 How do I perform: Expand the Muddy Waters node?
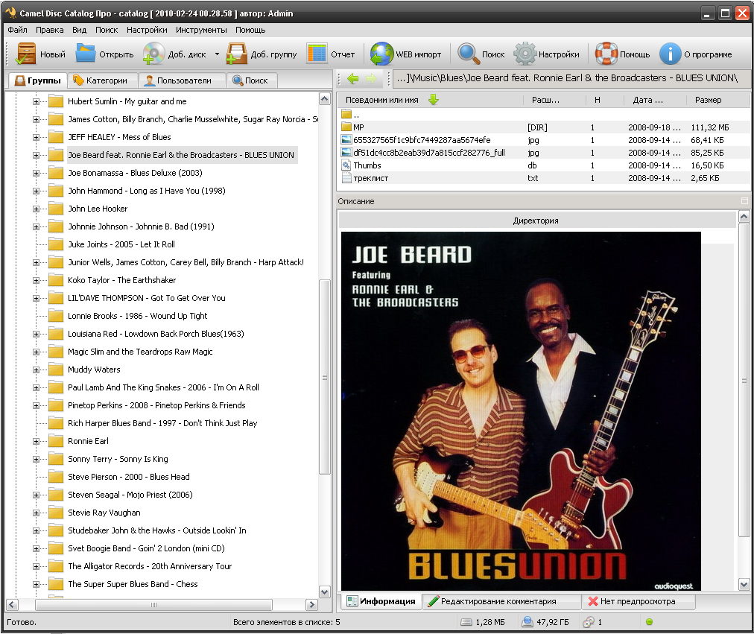[x=36, y=370]
